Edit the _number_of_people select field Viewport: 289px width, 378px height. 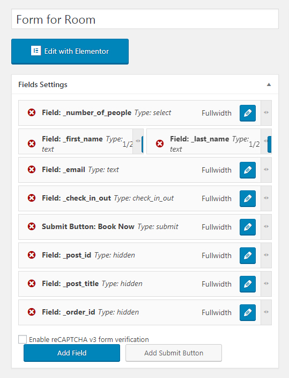[x=248, y=113]
